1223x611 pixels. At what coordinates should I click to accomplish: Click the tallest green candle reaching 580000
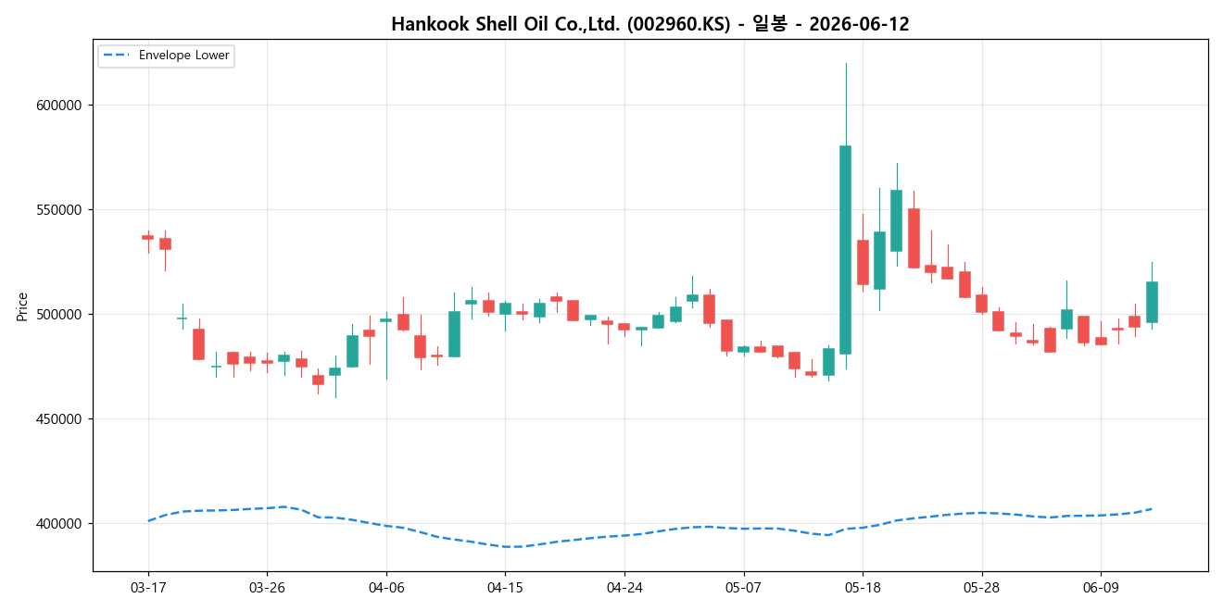845,250
